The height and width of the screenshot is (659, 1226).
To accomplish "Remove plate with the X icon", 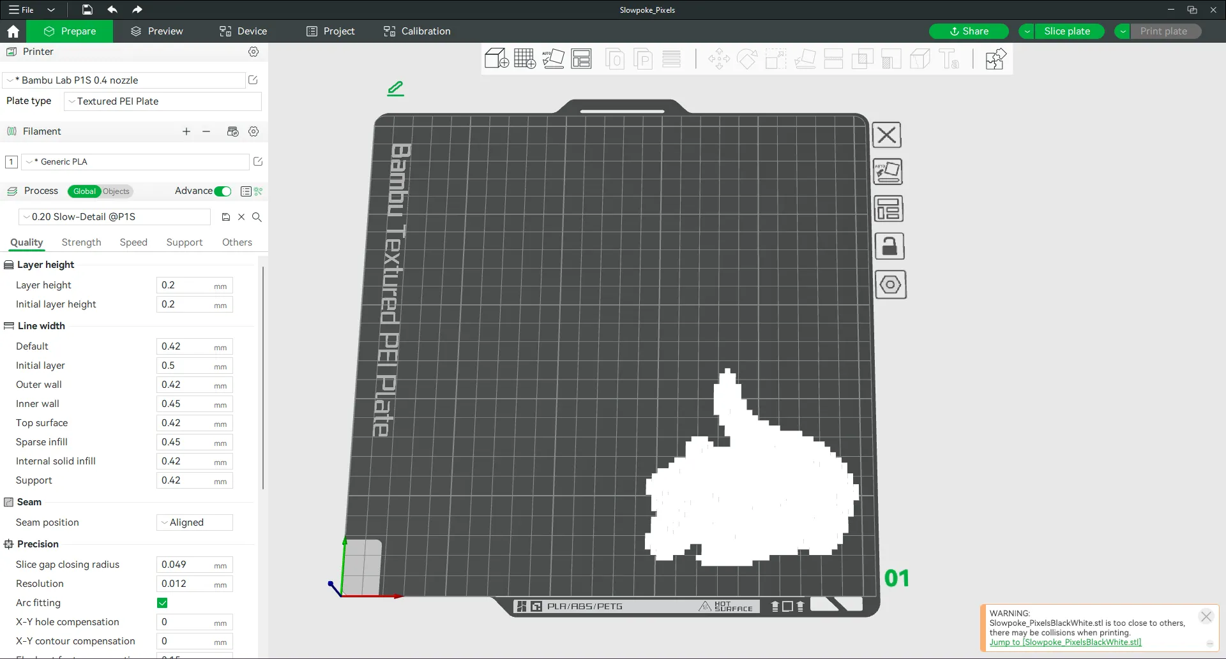I will pyautogui.click(x=886, y=135).
